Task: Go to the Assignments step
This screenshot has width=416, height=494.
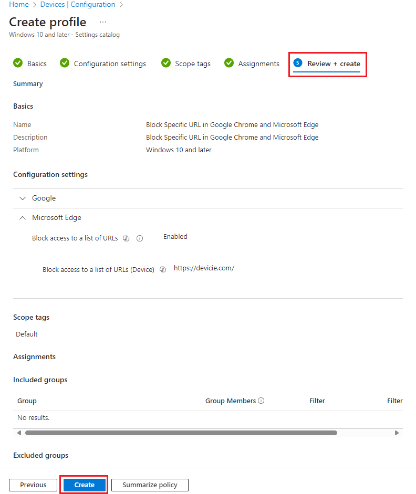Action: point(258,64)
